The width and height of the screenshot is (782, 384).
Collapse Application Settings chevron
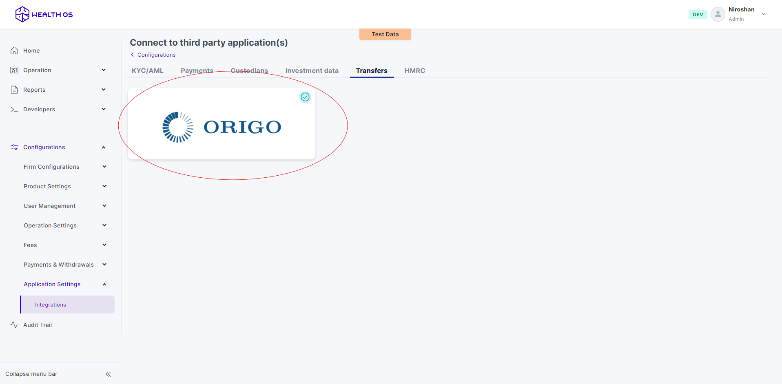104,284
